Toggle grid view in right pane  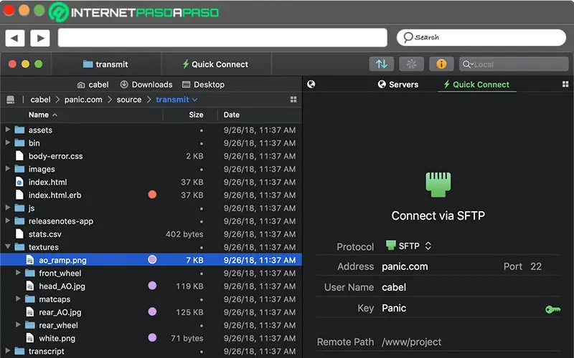pos(565,84)
